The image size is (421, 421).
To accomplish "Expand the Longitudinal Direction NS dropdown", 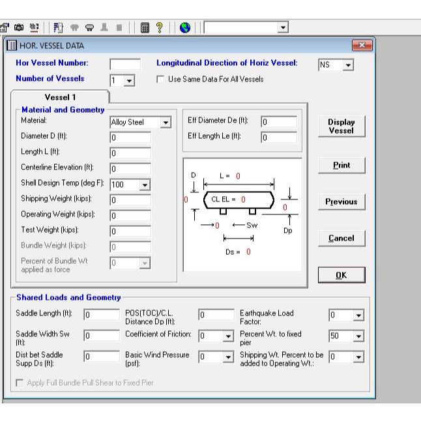I will coord(348,66).
